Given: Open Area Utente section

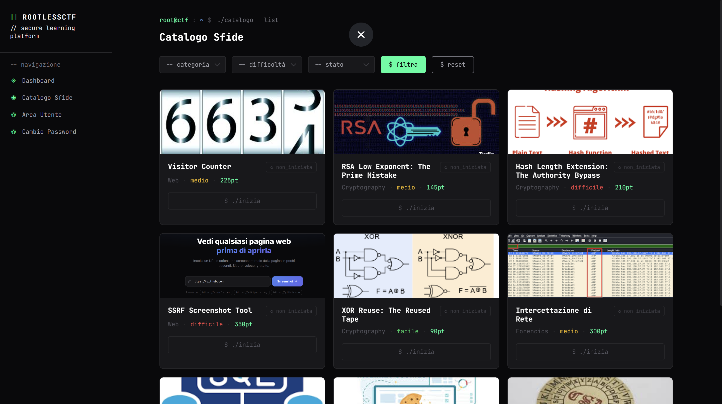Looking at the screenshot, I should click(x=42, y=115).
